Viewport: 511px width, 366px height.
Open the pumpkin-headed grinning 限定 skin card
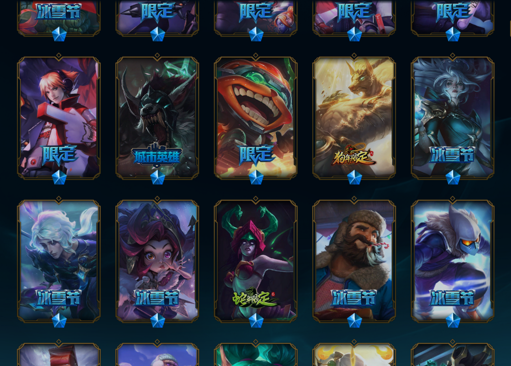[x=255, y=118]
